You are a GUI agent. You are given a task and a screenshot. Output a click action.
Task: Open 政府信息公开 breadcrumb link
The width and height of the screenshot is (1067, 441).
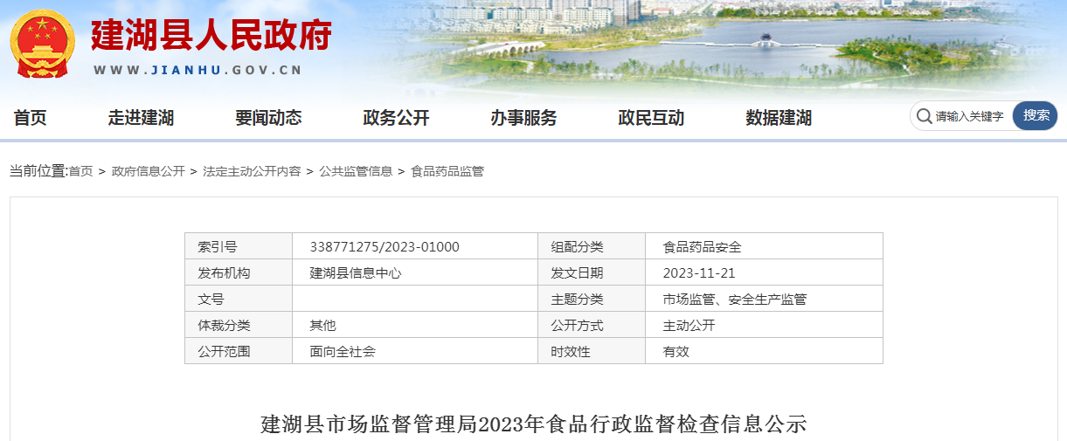coord(148,171)
